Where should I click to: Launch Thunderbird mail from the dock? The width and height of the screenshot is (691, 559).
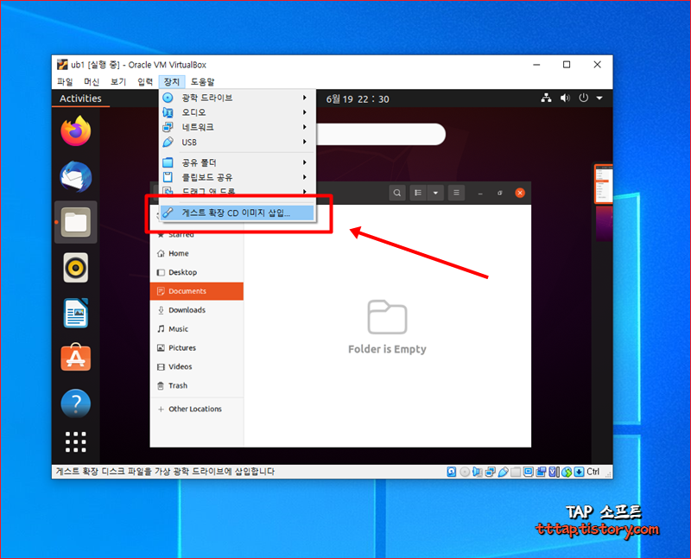[76, 177]
